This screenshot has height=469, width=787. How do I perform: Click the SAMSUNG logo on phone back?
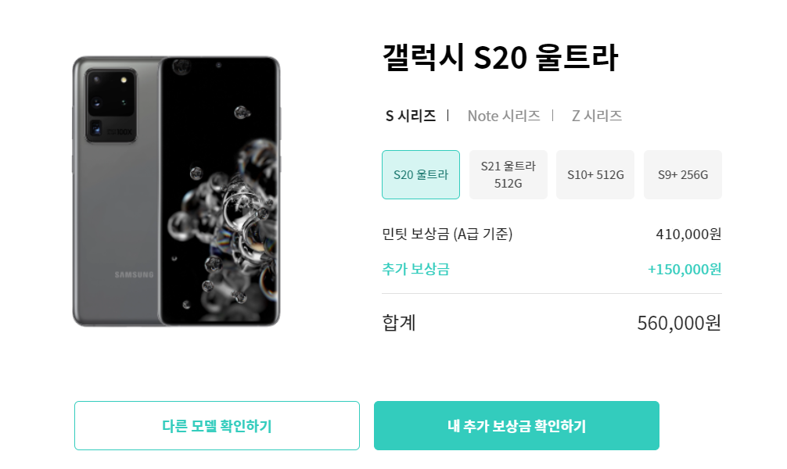click(134, 274)
